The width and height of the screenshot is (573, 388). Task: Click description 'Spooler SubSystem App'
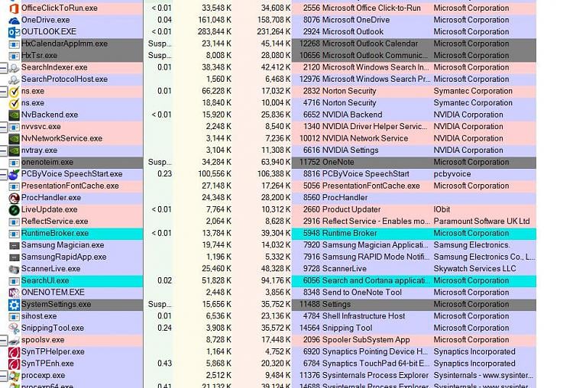click(366, 340)
